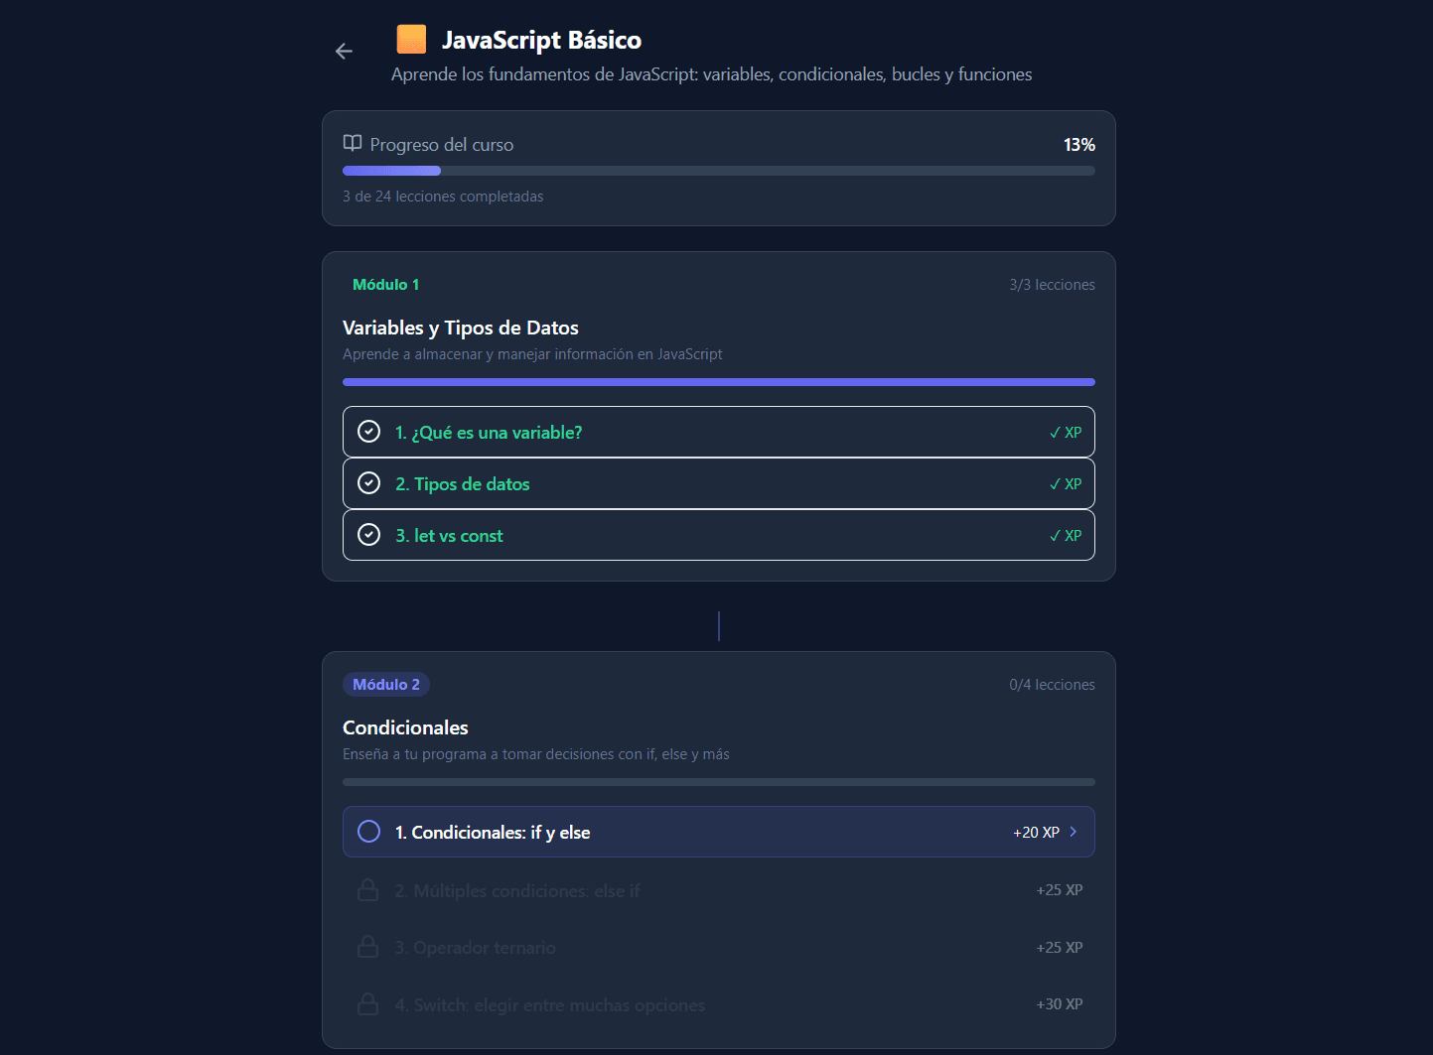The image size is (1433, 1055).
Task: Click the lock icon beside Operador ternario
Action: (x=367, y=947)
